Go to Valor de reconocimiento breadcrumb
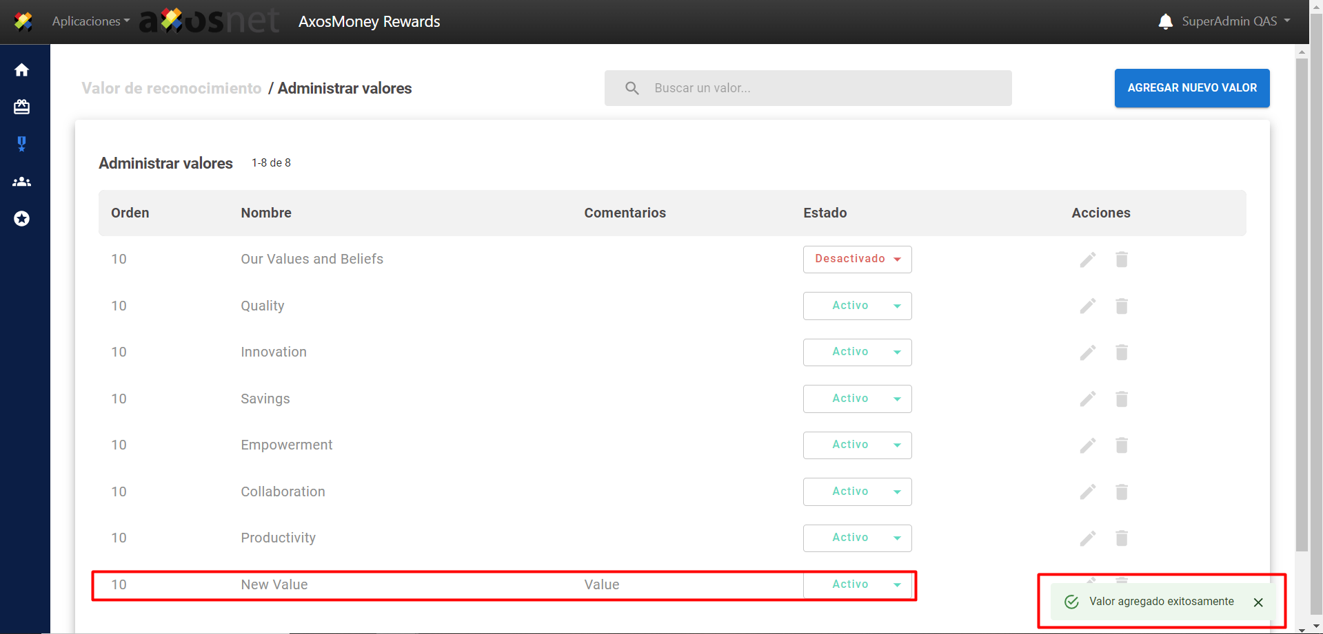The image size is (1323, 634). 172,89
